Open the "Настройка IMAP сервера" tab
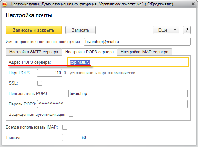The height and width of the screenshot is (147, 198). [x=145, y=52]
